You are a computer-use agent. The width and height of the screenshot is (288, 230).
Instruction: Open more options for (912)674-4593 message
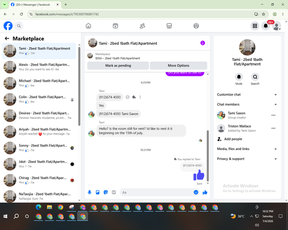tap(140, 97)
